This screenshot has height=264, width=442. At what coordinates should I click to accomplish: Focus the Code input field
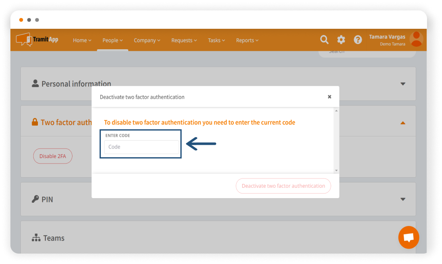point(141,147)
